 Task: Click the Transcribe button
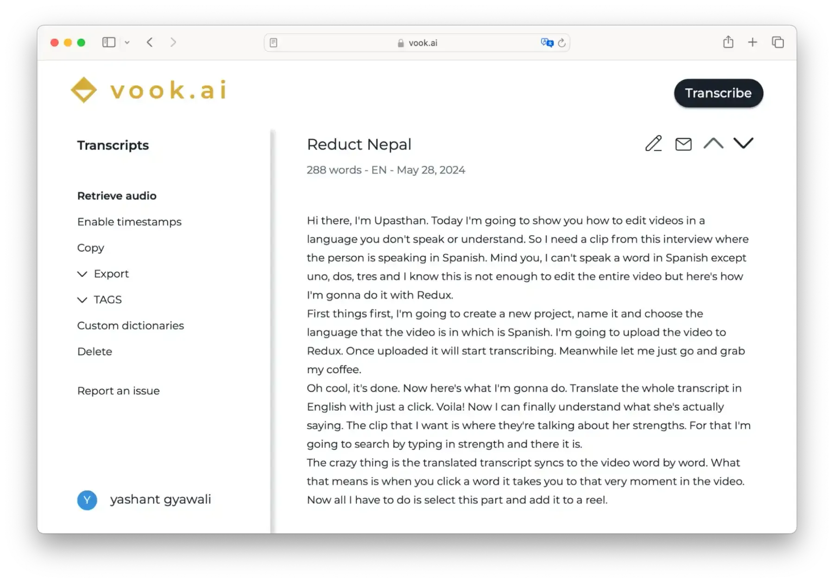click(718, 93)
